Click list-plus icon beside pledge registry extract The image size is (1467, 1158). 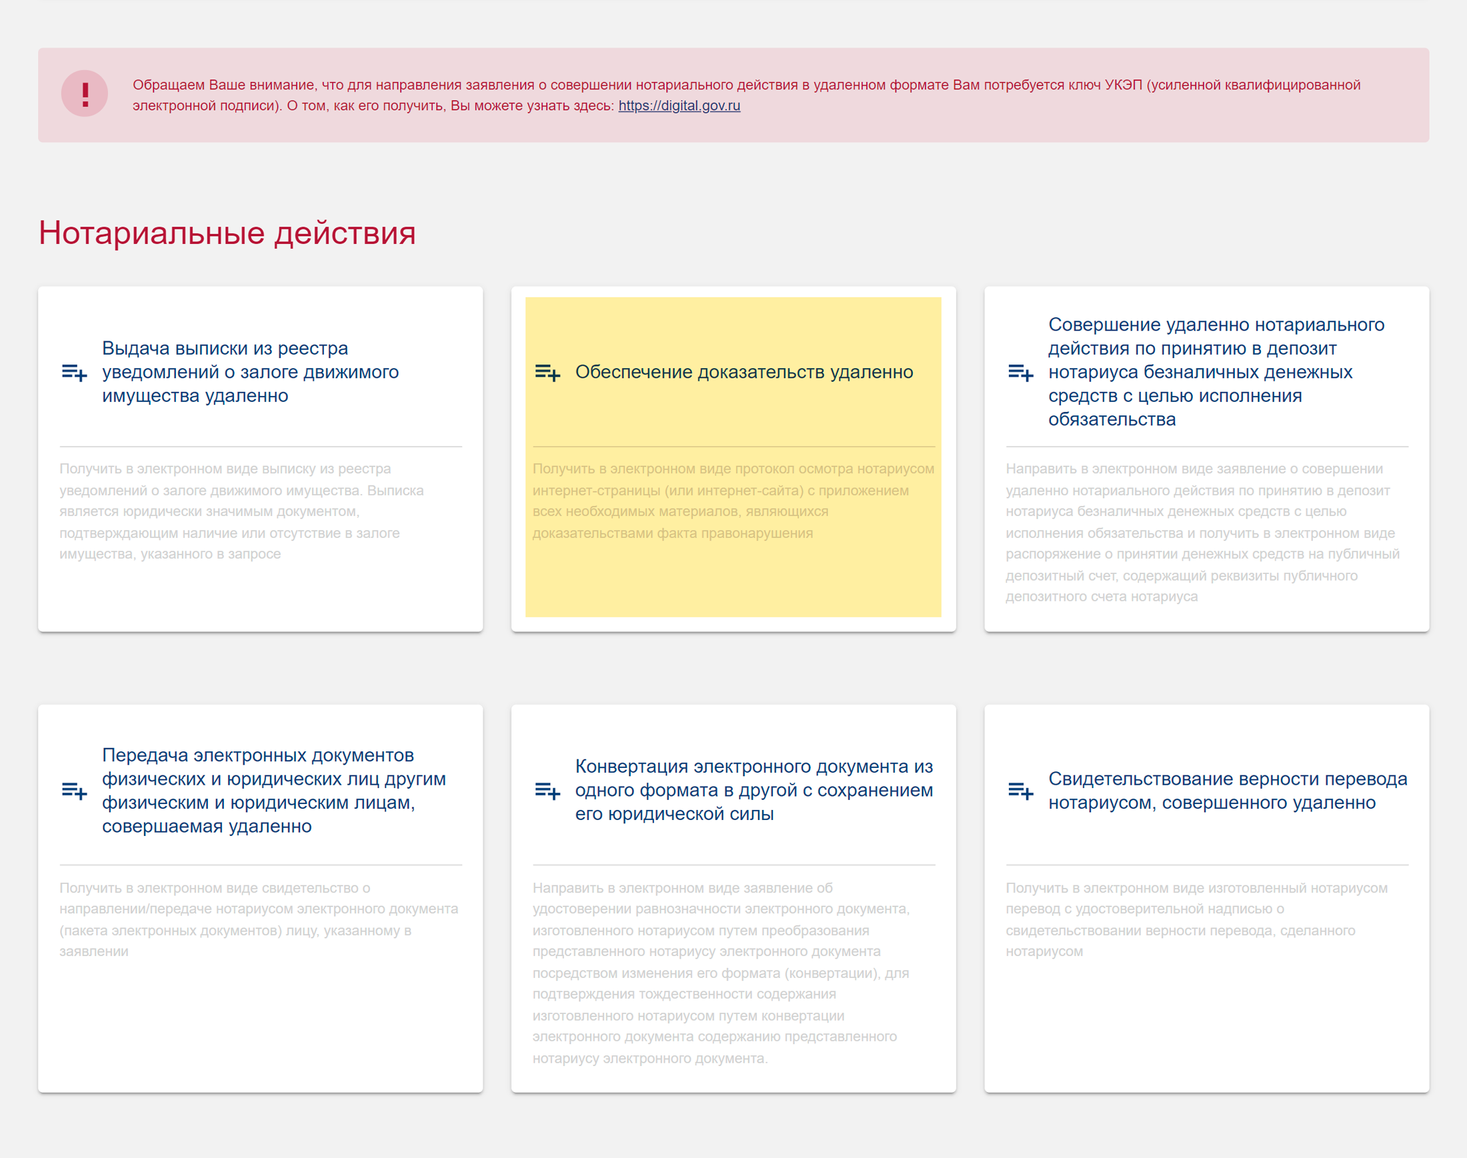click(x=74, y=372)
